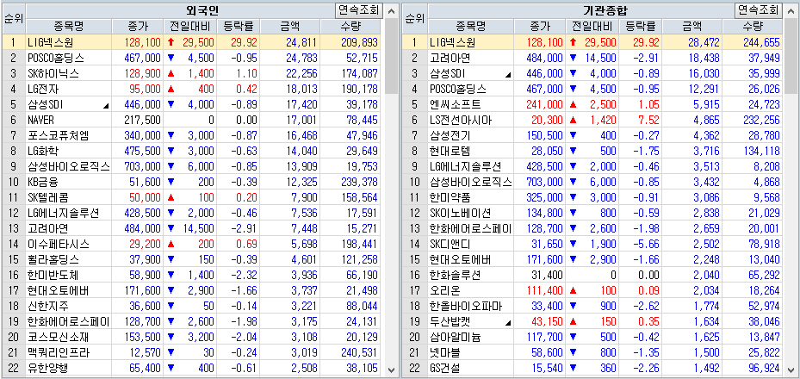The image size is (800, 379).
Task: Select 휠라홀딩스 stock name
Action: point(53,259)
